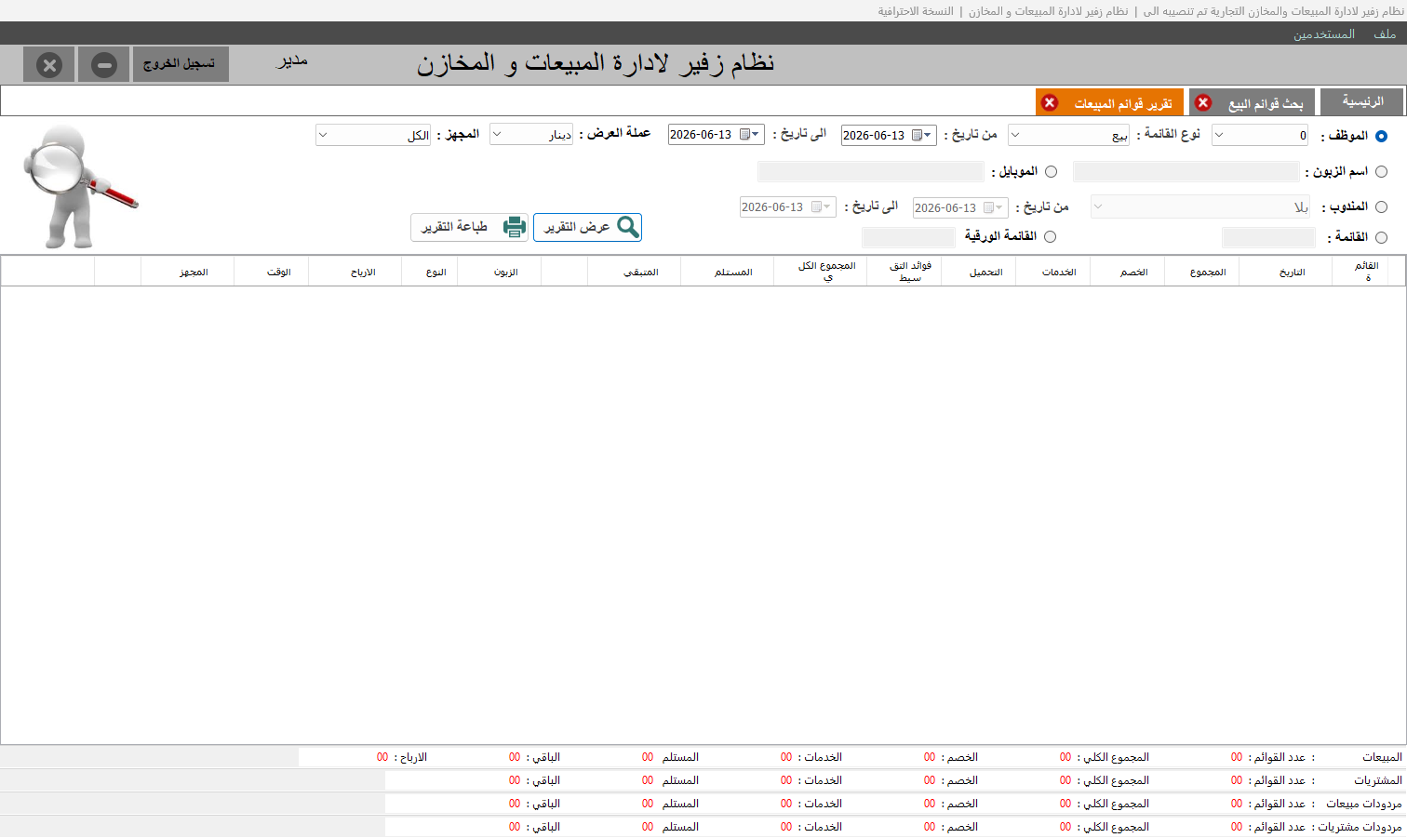
Task: Click the مدير user label in the header
Action: click(291, 61)
